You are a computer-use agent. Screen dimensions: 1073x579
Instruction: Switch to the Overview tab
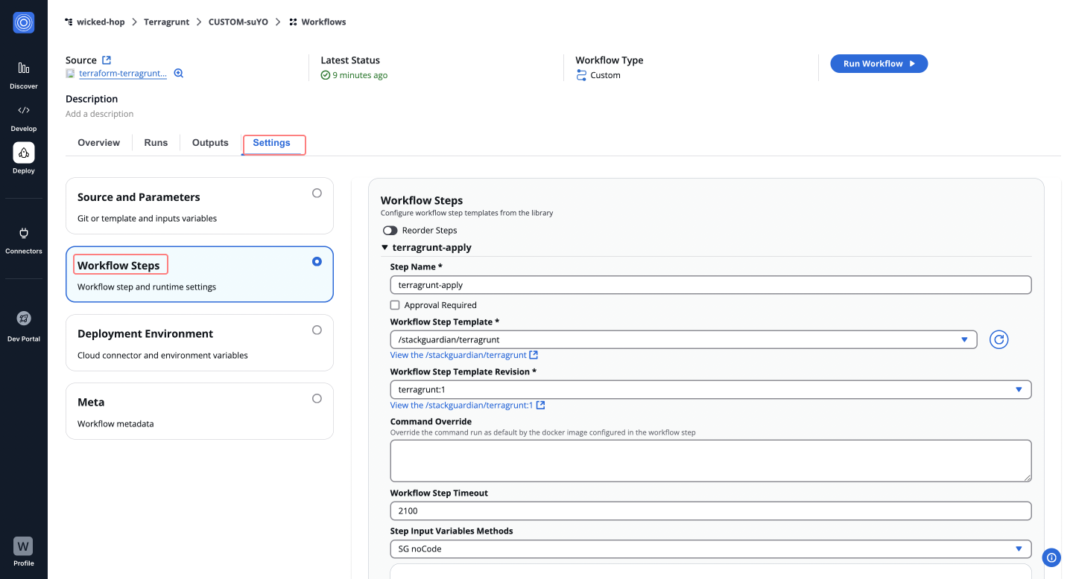[98, 143]
